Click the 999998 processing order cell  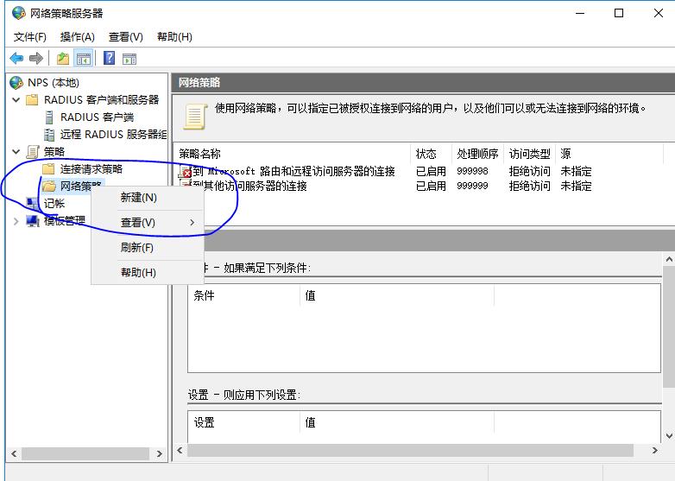(472, 171)
